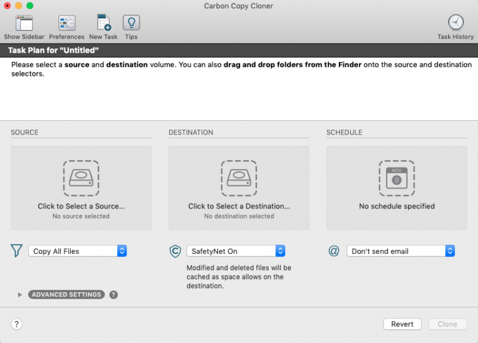Click the SCHEDULE section heading
This screenshot has width=478, height=343.
click(344, 132)
